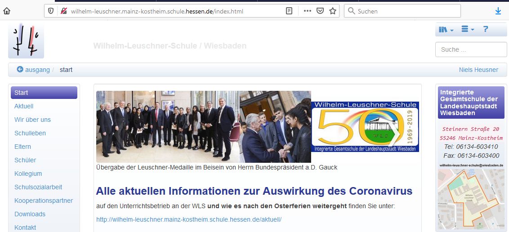509x232 pixels.
Task: Open the Eltern menu entry
Action: (23, 147)
